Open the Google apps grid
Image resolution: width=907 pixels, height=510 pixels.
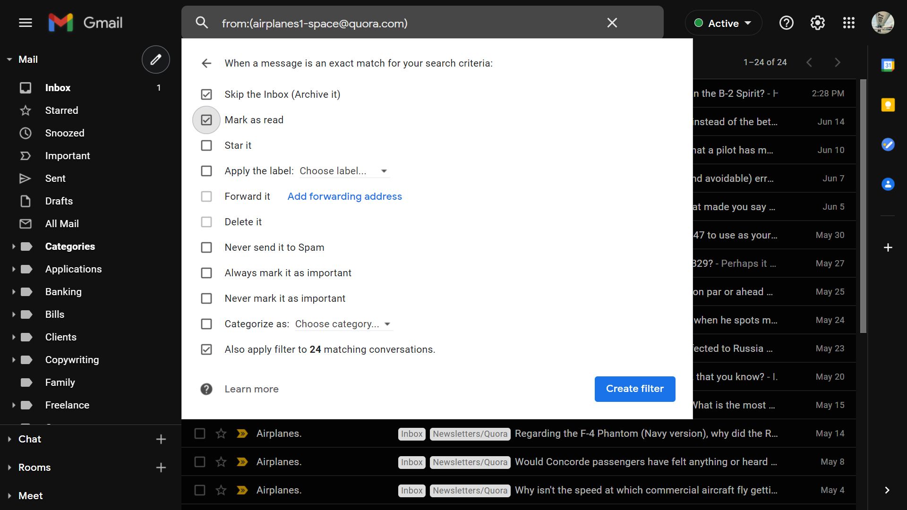coord(849,23)
